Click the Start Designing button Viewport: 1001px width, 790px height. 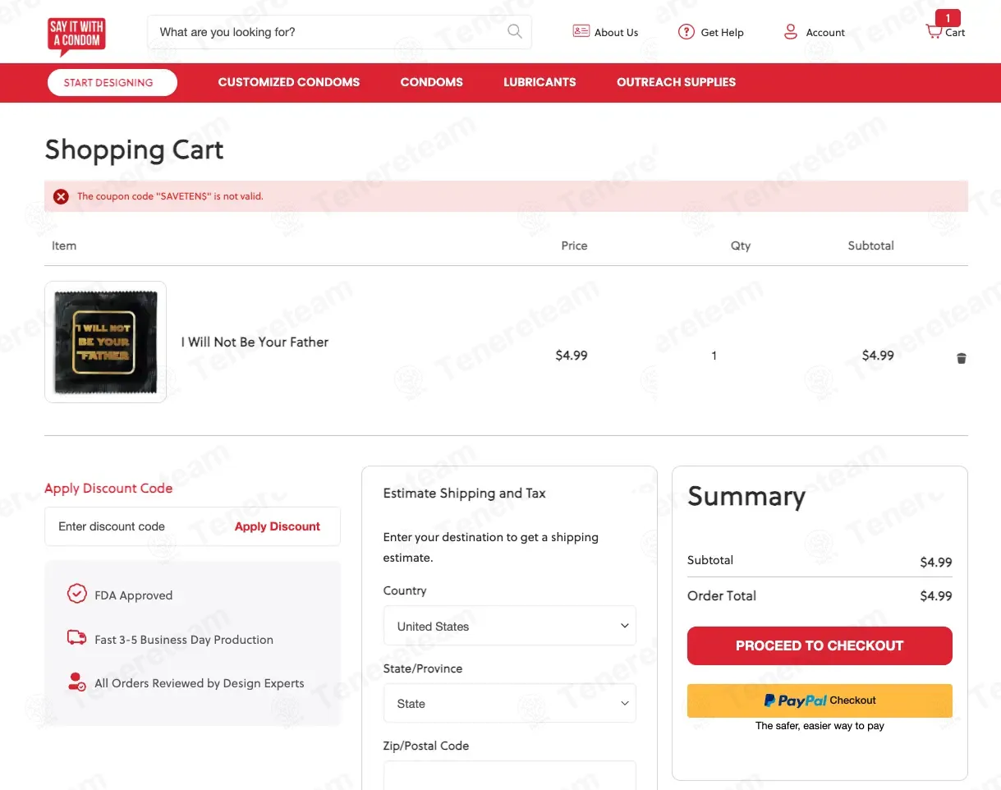click(112, 83)
